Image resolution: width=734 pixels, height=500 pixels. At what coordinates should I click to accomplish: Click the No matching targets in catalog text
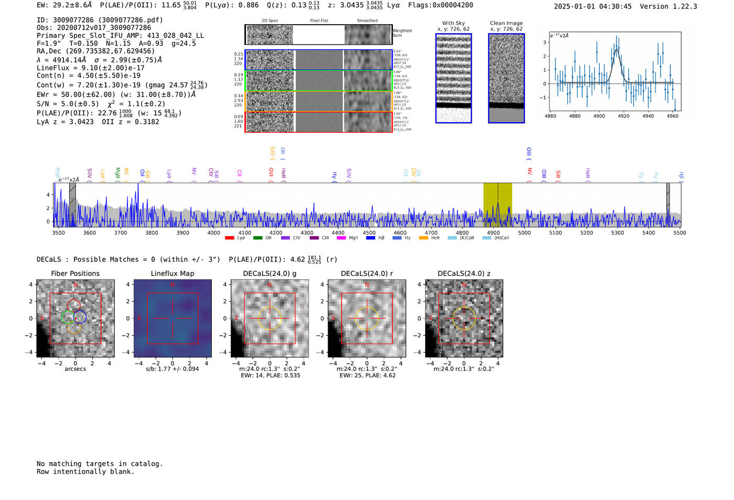click(100, 464)
